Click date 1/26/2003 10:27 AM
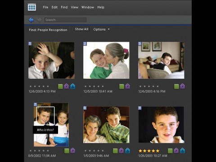 click(153, 156)
